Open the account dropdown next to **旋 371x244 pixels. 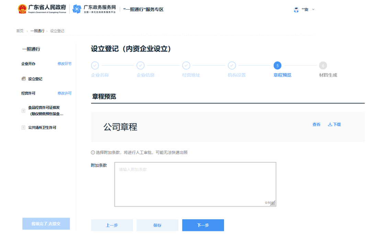pyautogui.click(x=313, y=9)
